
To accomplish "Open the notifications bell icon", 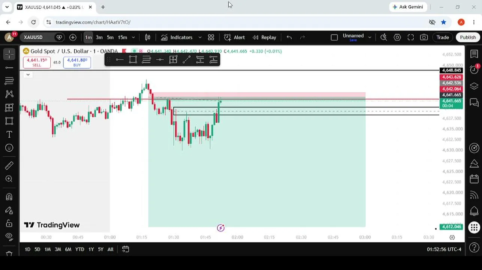I will 474,211.
